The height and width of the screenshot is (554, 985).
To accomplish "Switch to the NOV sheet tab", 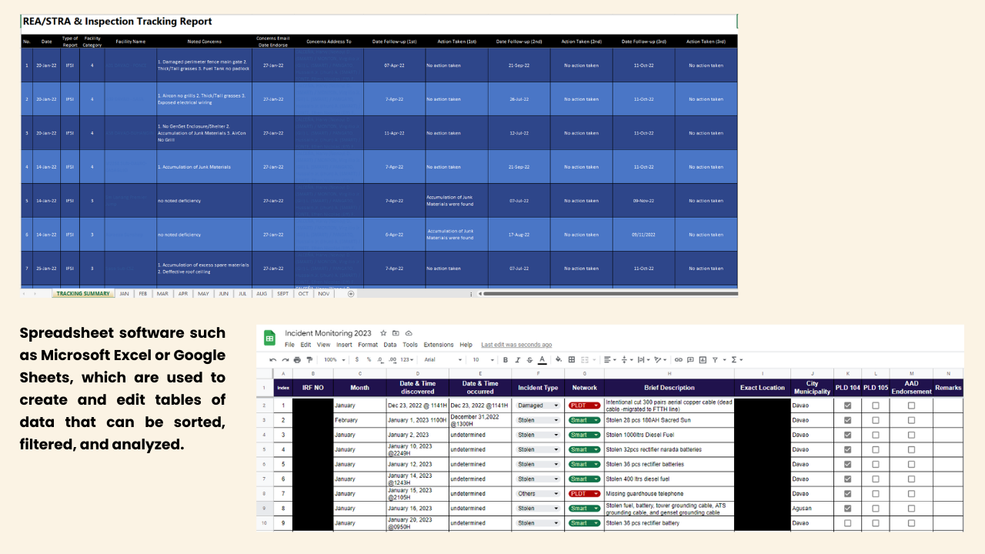I will (x=324, y=293).
